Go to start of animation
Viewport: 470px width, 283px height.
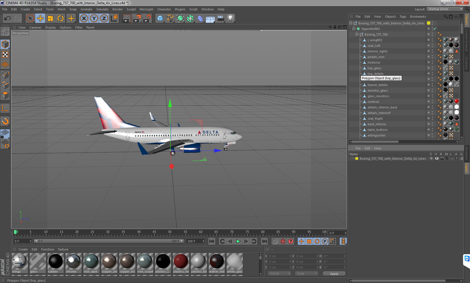212,241
